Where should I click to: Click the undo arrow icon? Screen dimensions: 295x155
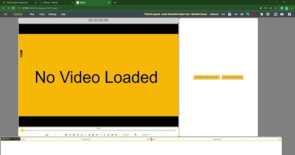point(223,14)
